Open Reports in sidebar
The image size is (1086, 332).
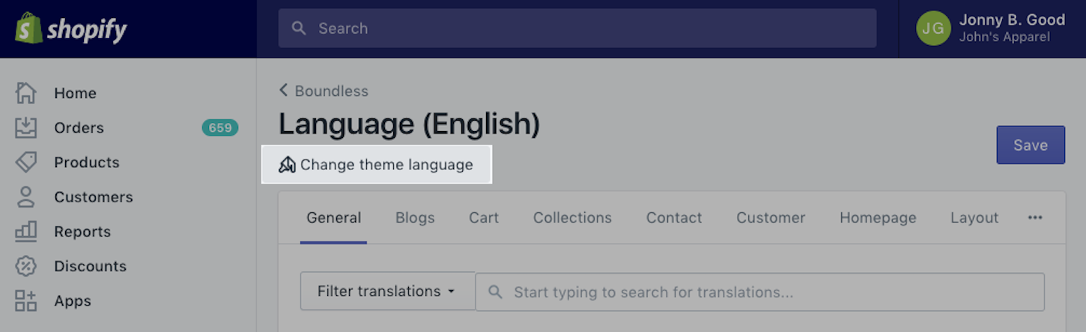click(82, 232)
